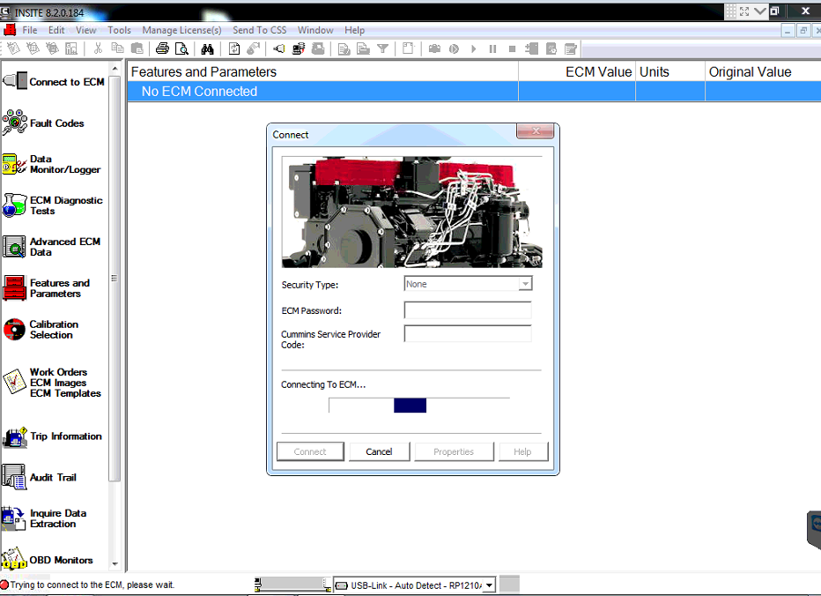The height and width of the screenshot is (596, 821).
Task: Click sidebar scroll down arrow
Action: pyautogui.click(x=115, y=564)
